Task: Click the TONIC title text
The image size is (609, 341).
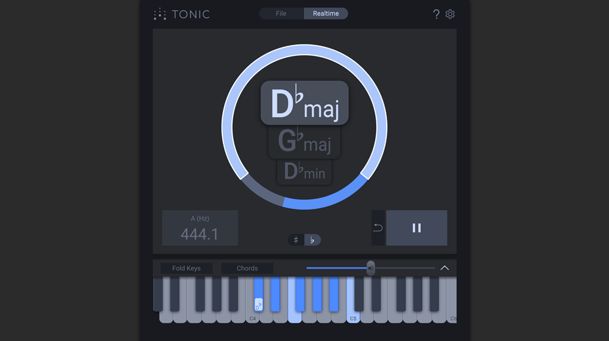Action: (x=191, y=15)
